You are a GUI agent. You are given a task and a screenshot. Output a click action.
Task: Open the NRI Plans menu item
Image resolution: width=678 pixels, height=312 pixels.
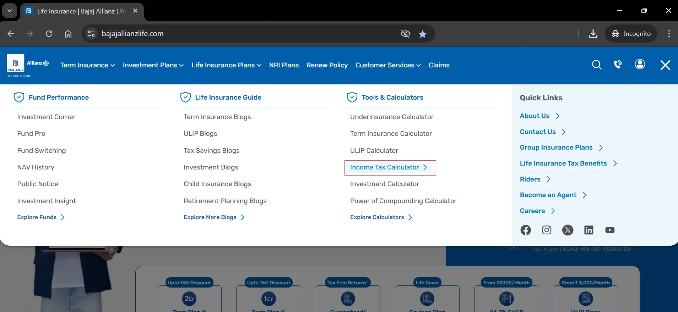point(284,65)
